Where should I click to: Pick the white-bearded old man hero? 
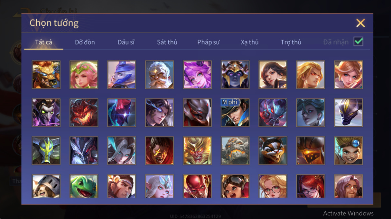(159, 75)
